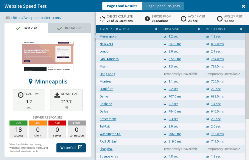Open Buenos Aires 1.8 sec repeat result

pos(216,156)
